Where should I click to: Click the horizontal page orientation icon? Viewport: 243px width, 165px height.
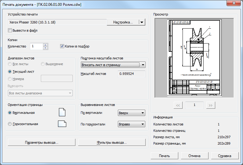tap(62, 124)
